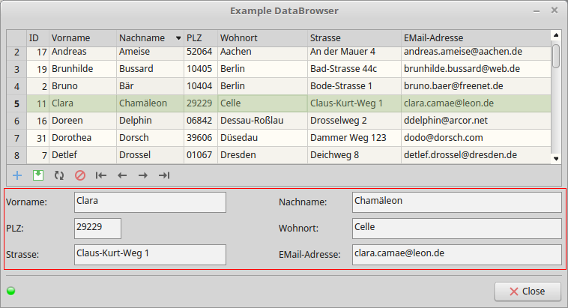568x308 pixels.
Task: Click the EMail-Adresse text field in the form
Action: tap(456, 255)
